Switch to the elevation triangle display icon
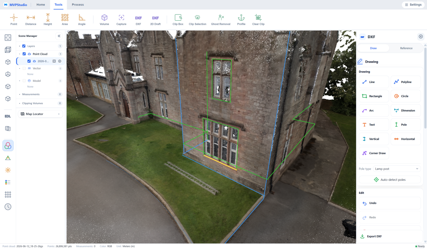The height and width of the screenshot is (249, 427). [8, 158]
